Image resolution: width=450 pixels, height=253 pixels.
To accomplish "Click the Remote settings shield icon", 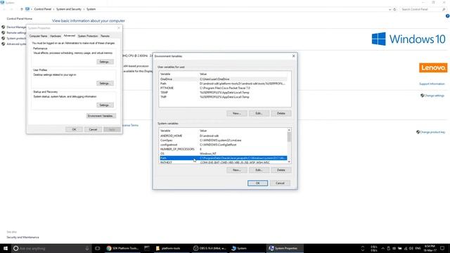I will (x=3, y=33).
